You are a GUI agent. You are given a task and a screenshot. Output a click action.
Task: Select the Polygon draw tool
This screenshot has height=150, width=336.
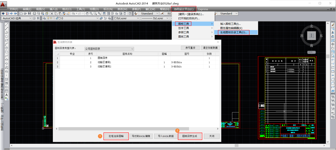pyautogui.click(x=7, y=37)
